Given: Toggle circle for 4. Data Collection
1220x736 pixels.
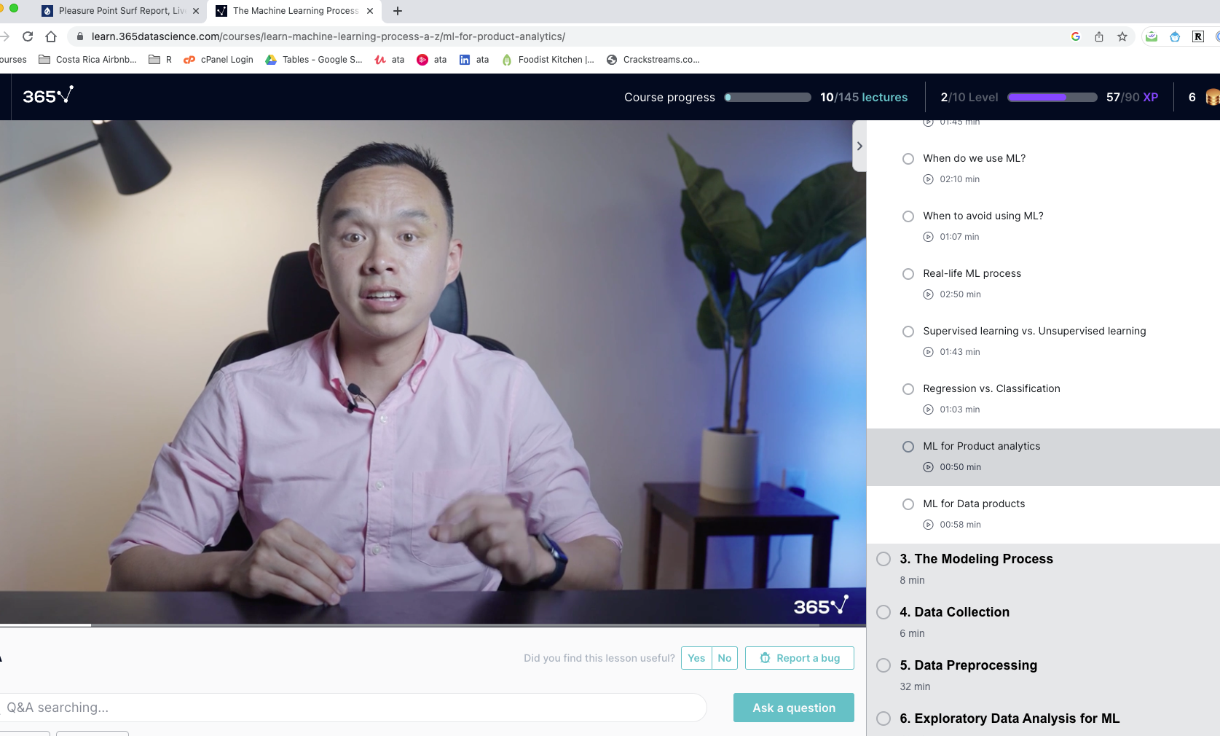Looking at the screenshot, I should [x=883, y=612].
